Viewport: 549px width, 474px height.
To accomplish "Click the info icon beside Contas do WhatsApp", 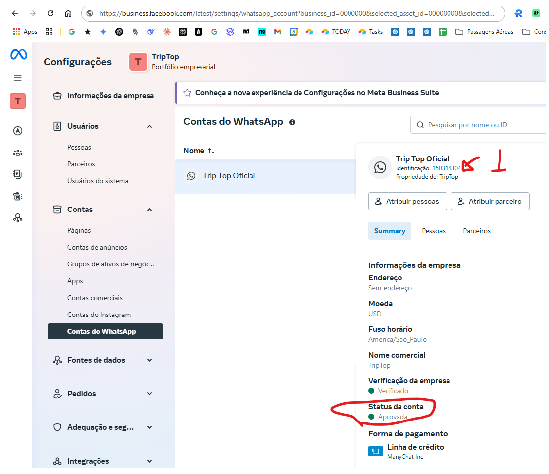I will [292, 122].
